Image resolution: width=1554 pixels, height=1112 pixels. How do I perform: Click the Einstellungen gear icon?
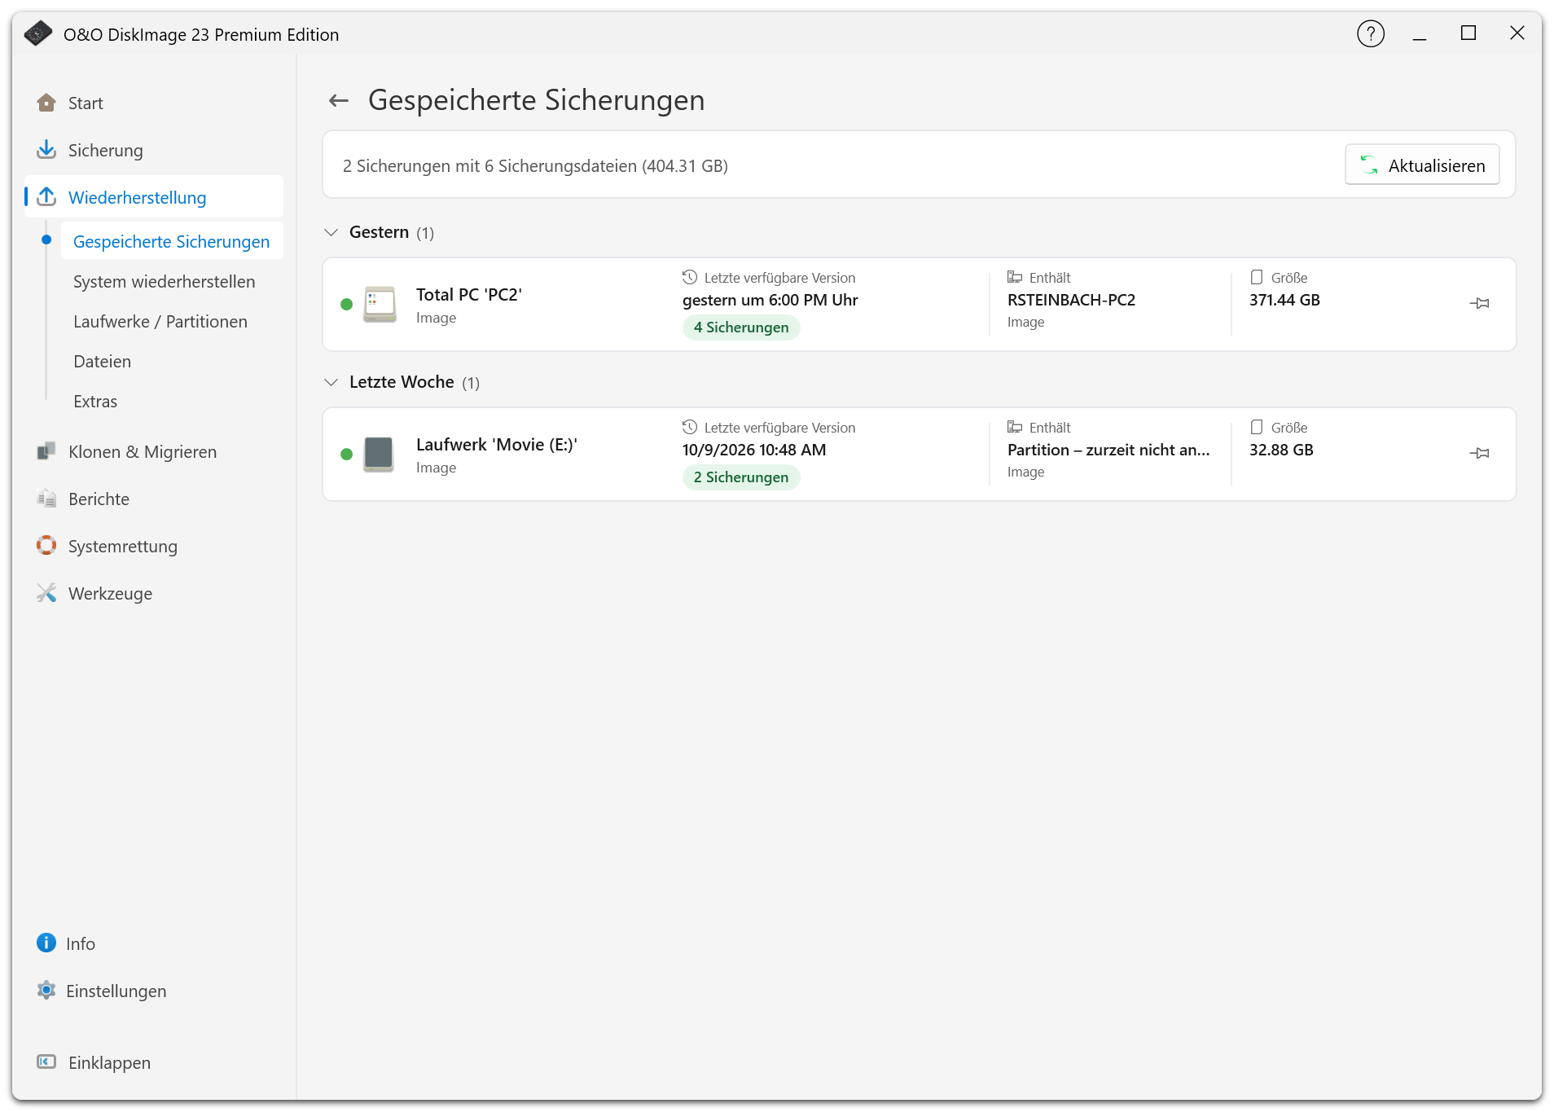point(46,991)
